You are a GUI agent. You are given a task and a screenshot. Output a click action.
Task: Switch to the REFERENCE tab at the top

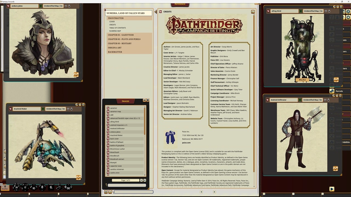click(x=180, y=4)
